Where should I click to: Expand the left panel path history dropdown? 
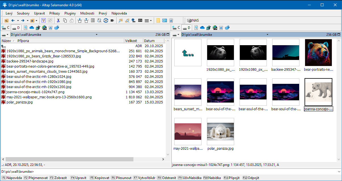point(96,35)
